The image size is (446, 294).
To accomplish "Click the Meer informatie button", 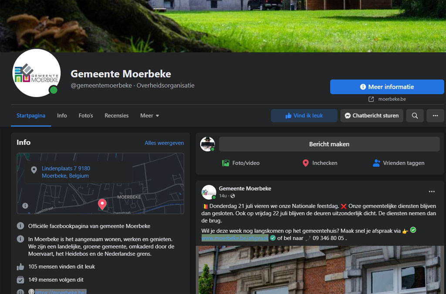I will (x=387, y=87).
